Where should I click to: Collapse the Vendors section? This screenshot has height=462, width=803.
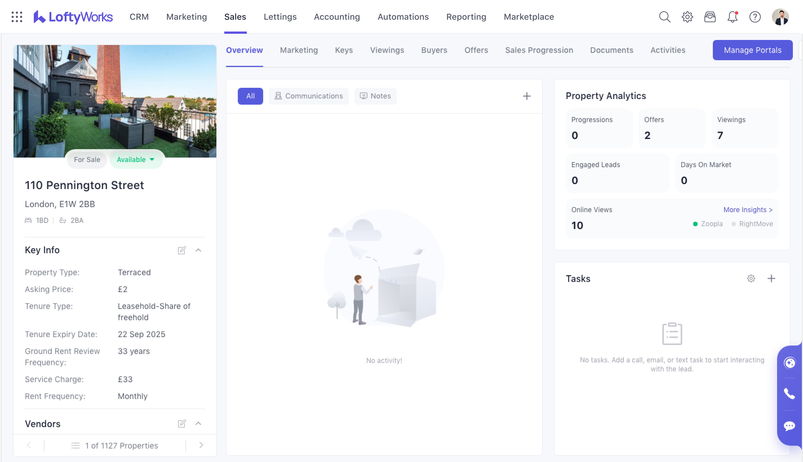(x=199, y=424)
